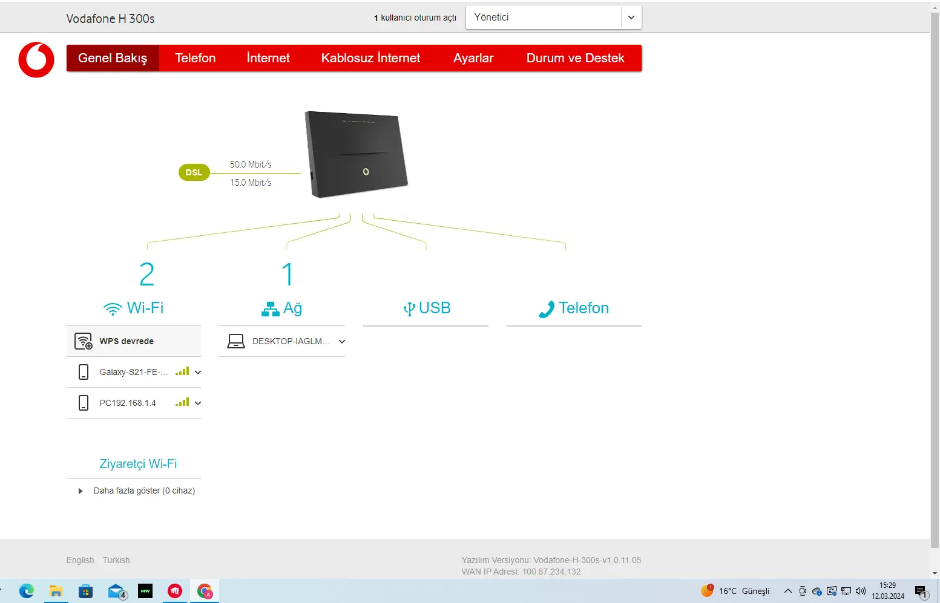Open the red app icon on the taskbar
Viewport: 940px width, 603px height.
[x=175, y=591]
